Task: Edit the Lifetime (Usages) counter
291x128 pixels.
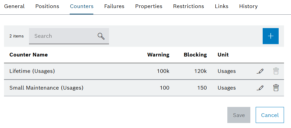Action: (260, 71)
